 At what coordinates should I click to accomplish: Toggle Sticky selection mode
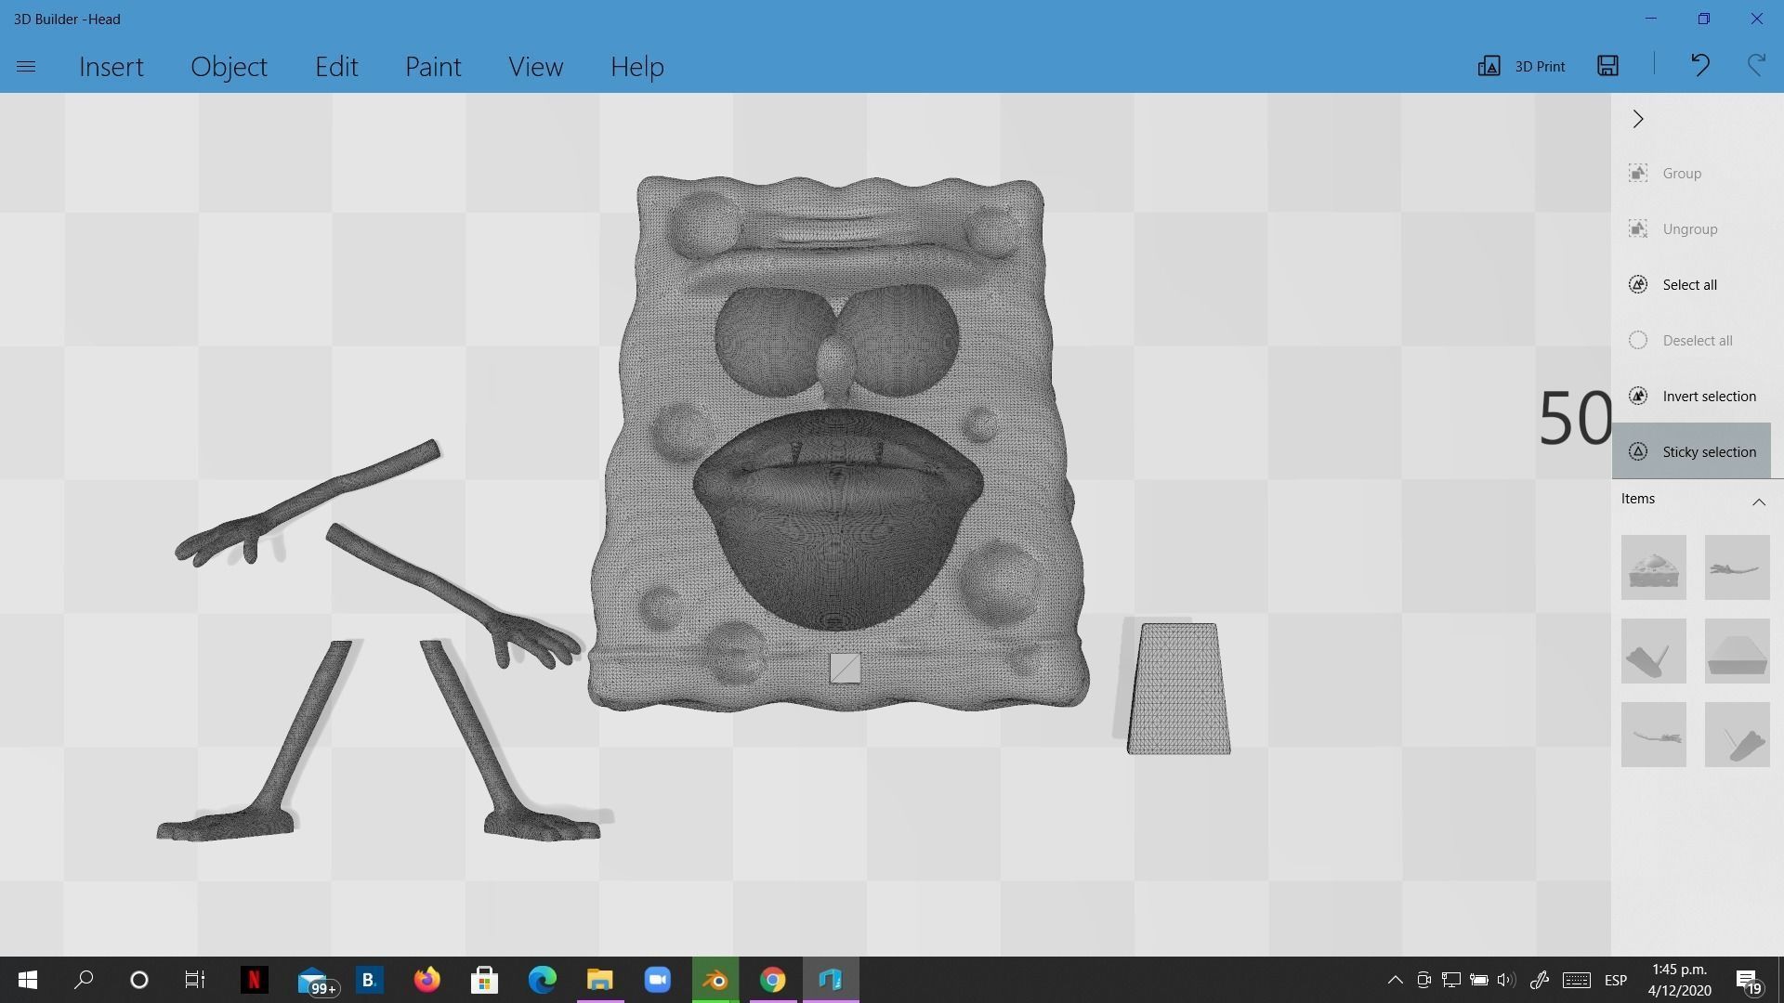click(1691, 451)
